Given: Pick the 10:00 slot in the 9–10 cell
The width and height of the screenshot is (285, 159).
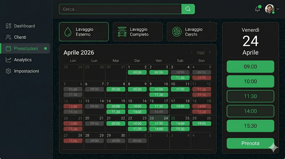Looking at the screenshot, I should click(x=159, y=89).
